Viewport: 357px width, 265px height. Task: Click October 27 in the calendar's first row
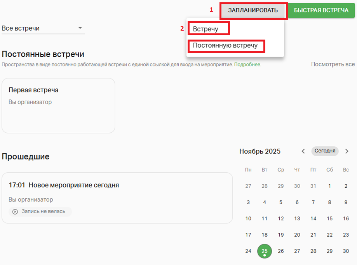pos(248,186)
